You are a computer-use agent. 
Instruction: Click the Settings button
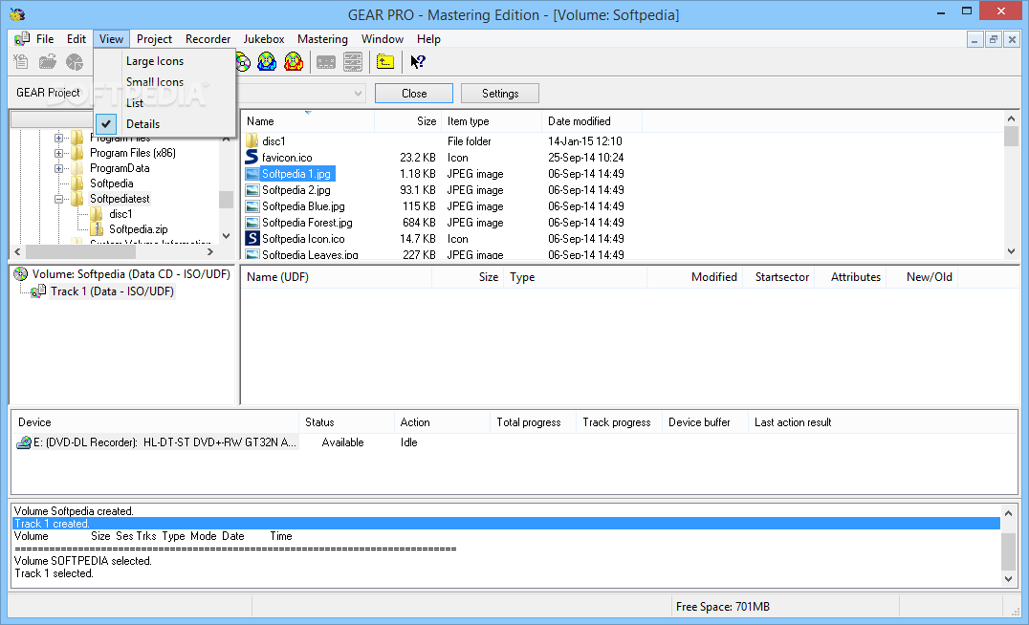click(500, 93)
